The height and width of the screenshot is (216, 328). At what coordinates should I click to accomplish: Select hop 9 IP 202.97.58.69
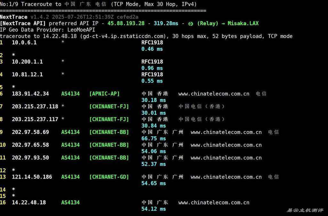point(30,132)
